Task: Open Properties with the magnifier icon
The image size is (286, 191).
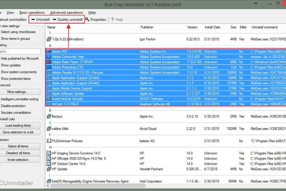Action: point(96,19)
